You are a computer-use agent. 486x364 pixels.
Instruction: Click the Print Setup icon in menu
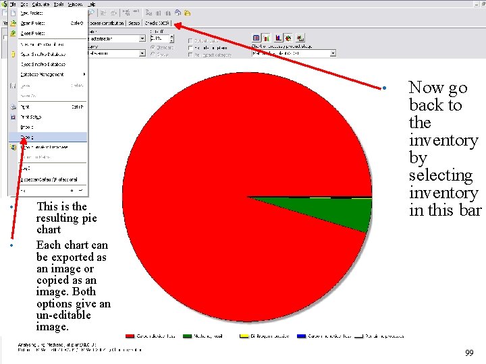point(13,117)
